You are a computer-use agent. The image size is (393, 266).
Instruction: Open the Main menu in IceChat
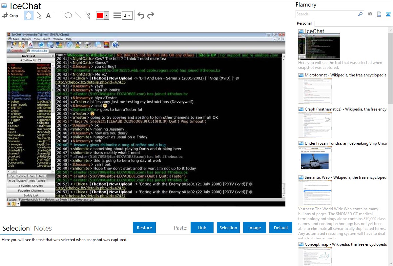coord(16,39)
